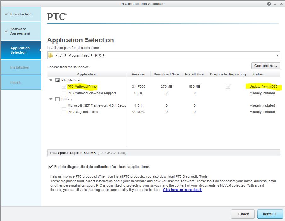Open the installation path dropdown

pyautogui.click(x=277, y=55)
